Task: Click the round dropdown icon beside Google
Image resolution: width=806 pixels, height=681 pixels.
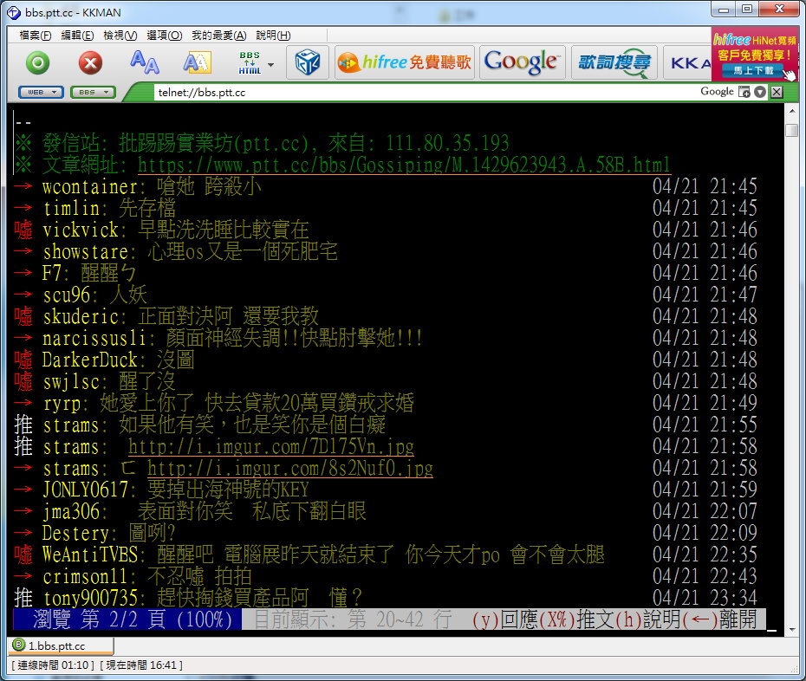Action: coord(760,92)
